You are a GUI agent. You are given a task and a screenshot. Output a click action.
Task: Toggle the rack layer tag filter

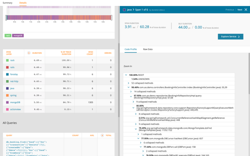click(8, 36)
